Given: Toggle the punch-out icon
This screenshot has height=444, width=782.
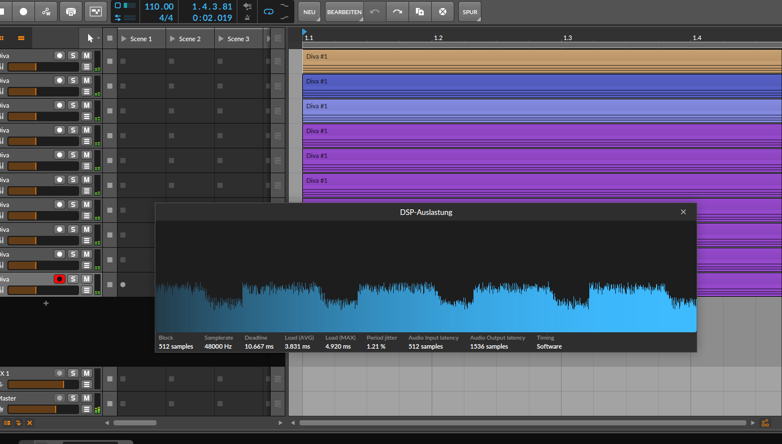Looking at the screenshot, I should pyautogui.click(x=285, y=17).
